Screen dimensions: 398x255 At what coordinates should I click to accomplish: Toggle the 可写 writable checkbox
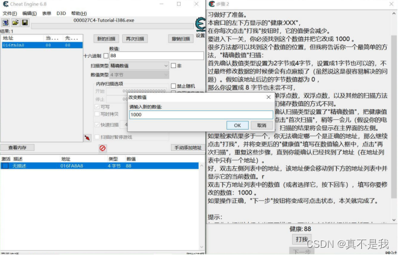coord(97,107)
